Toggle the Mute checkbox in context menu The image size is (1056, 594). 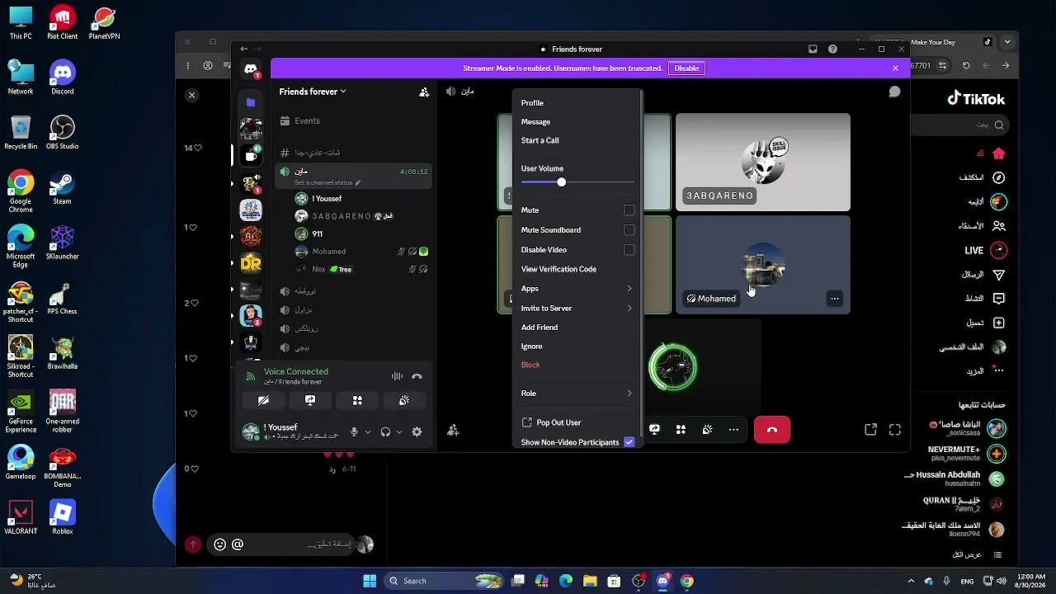click(629, 210)
